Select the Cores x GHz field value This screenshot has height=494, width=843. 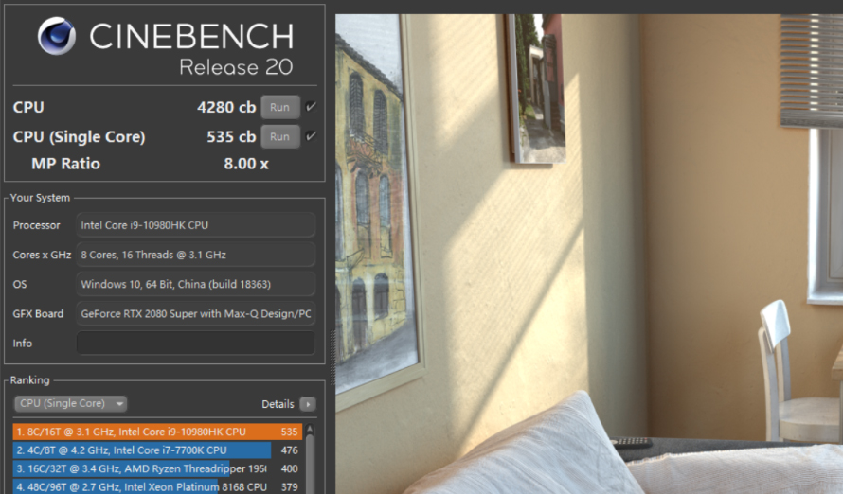coord(196,255)
